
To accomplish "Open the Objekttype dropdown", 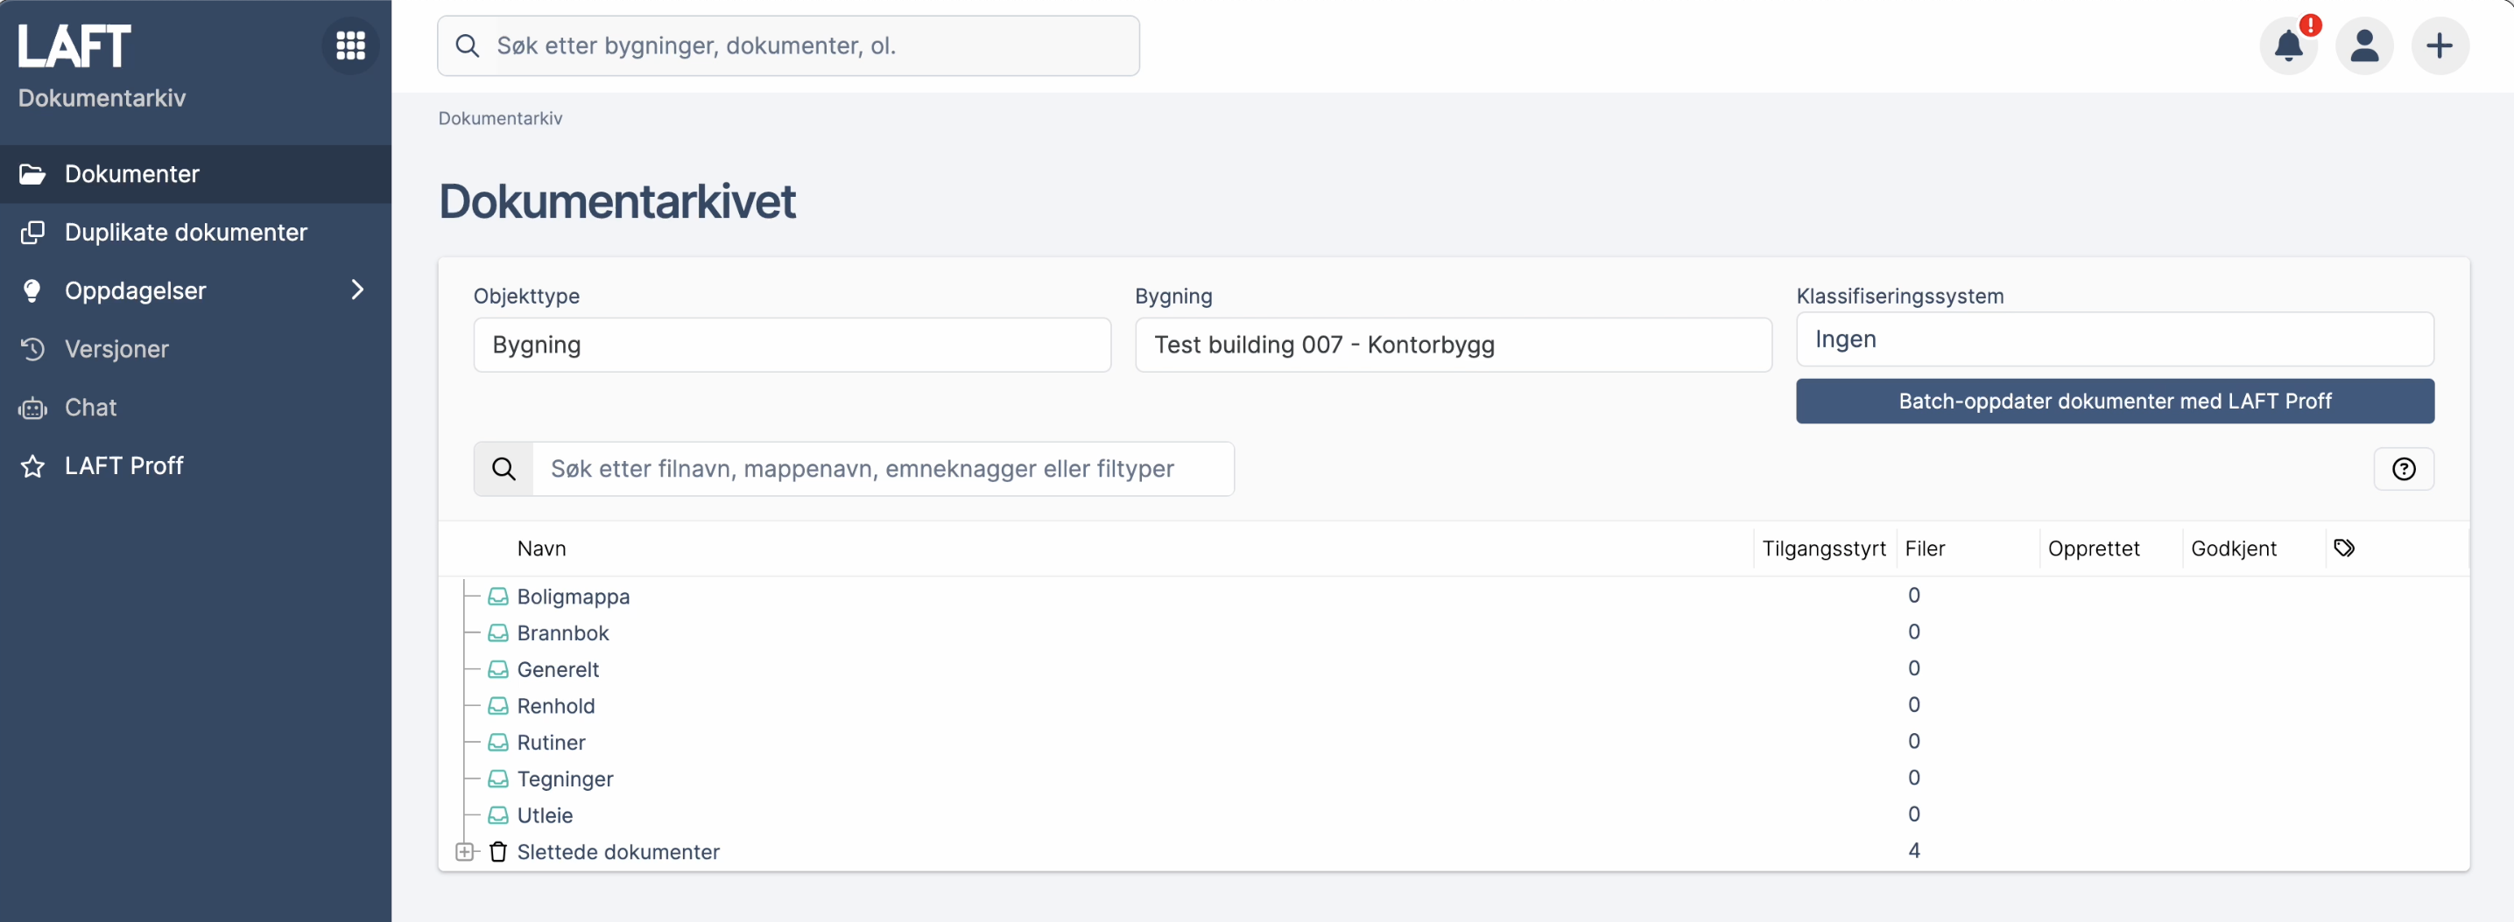I will pyautogui.click(x=792, y=345).
